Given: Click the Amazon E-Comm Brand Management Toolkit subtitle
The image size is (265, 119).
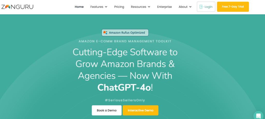Looking at the screenshot, I should coord(125,41).
